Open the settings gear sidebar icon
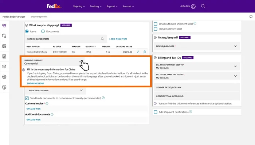This screenshot has height=145, width=255. click(x=4, y=77)
